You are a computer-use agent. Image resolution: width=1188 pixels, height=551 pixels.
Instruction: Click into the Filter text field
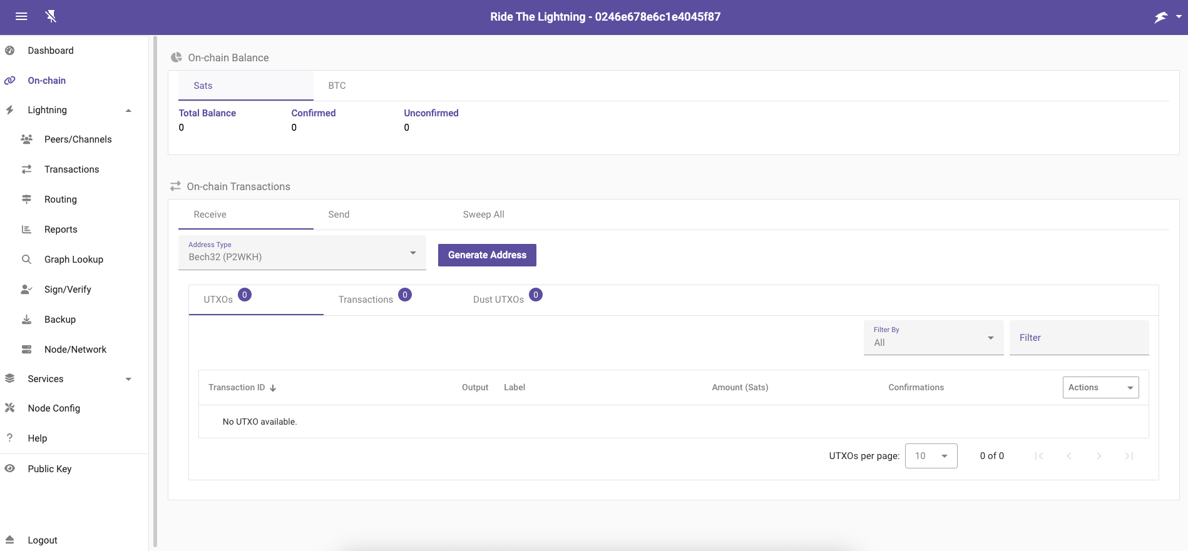point(1079,338)
